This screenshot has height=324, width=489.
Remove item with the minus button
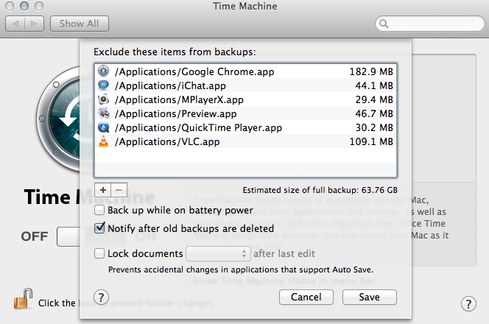click(x=119, y=189)
